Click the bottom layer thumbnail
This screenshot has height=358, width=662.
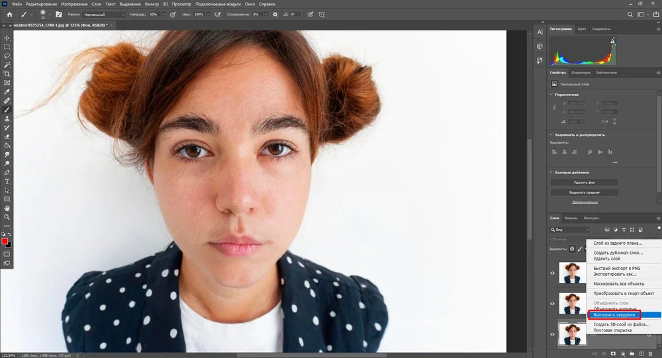pyautogui.click(x=572, y=334)
